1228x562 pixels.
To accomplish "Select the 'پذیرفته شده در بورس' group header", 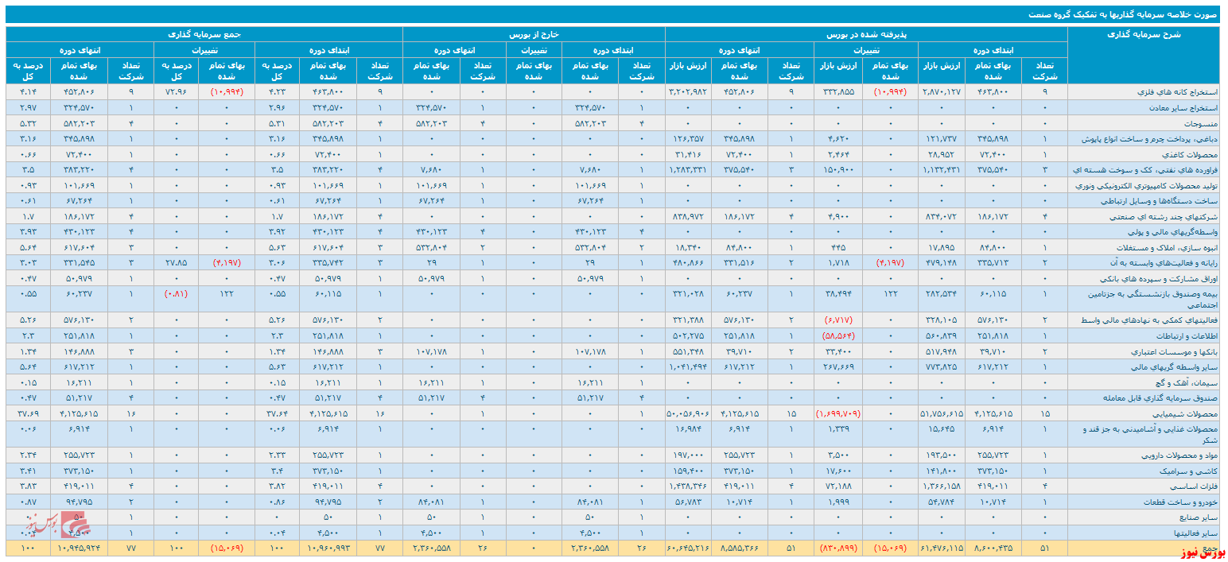I will point(866,34).
